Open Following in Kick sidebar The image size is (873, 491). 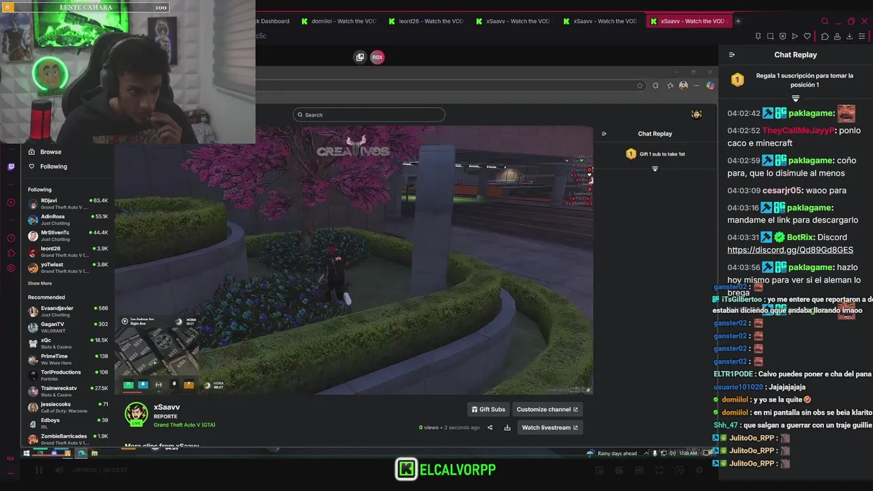[x=48, y=166]
